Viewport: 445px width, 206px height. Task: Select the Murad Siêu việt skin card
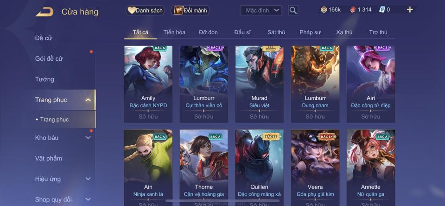pyautogui.click(x=260, y=84)
